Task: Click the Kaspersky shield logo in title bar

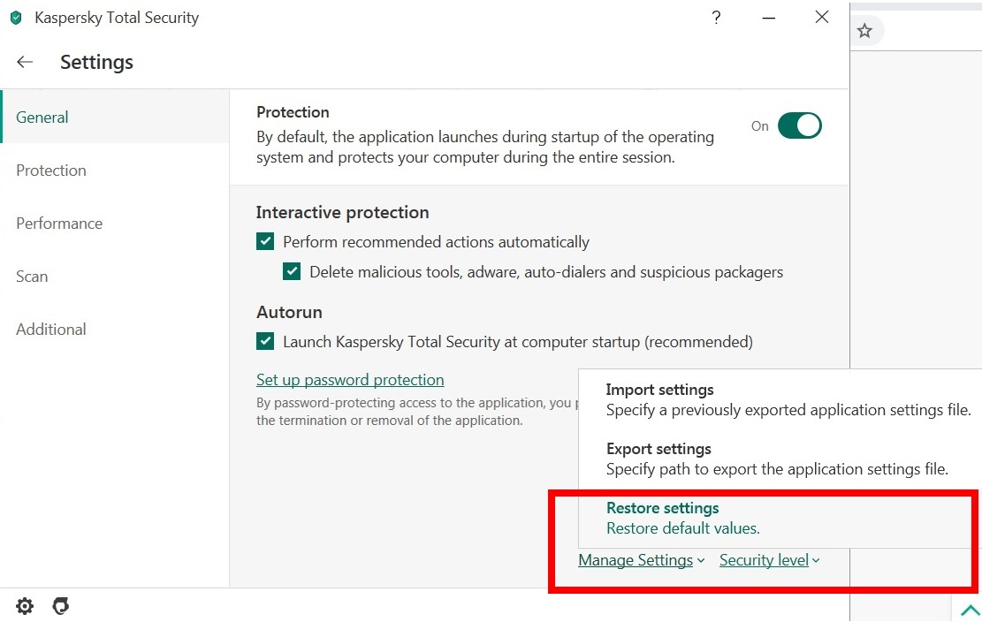Action: [16, 18]
